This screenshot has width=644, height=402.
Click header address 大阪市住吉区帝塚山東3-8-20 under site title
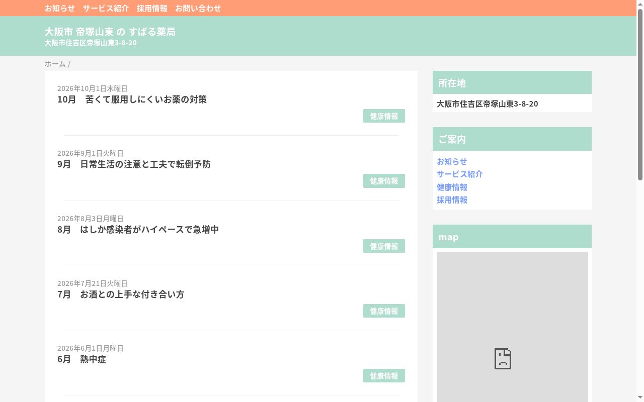coord(91,43)
